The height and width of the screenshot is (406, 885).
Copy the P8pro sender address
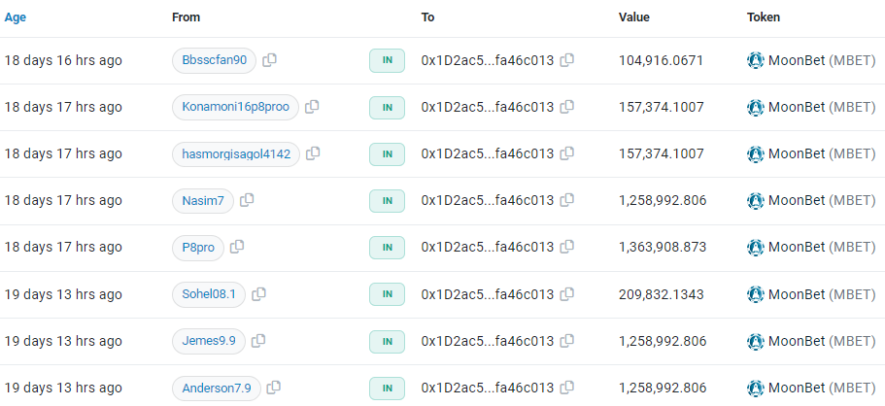click(x=237, y=248)
